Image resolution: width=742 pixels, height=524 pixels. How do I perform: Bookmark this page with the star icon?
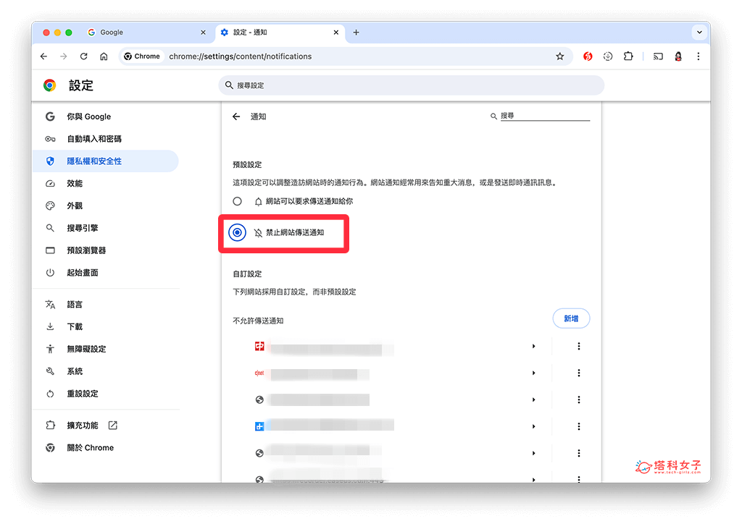[x=560, y=56]
